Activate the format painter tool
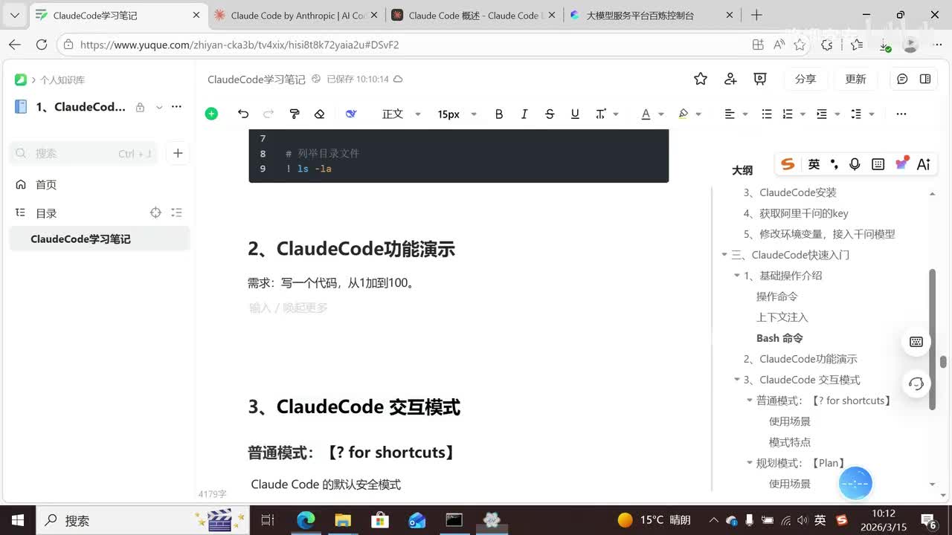The width and height of the screenshot is (952, 535). coord(295,114)
